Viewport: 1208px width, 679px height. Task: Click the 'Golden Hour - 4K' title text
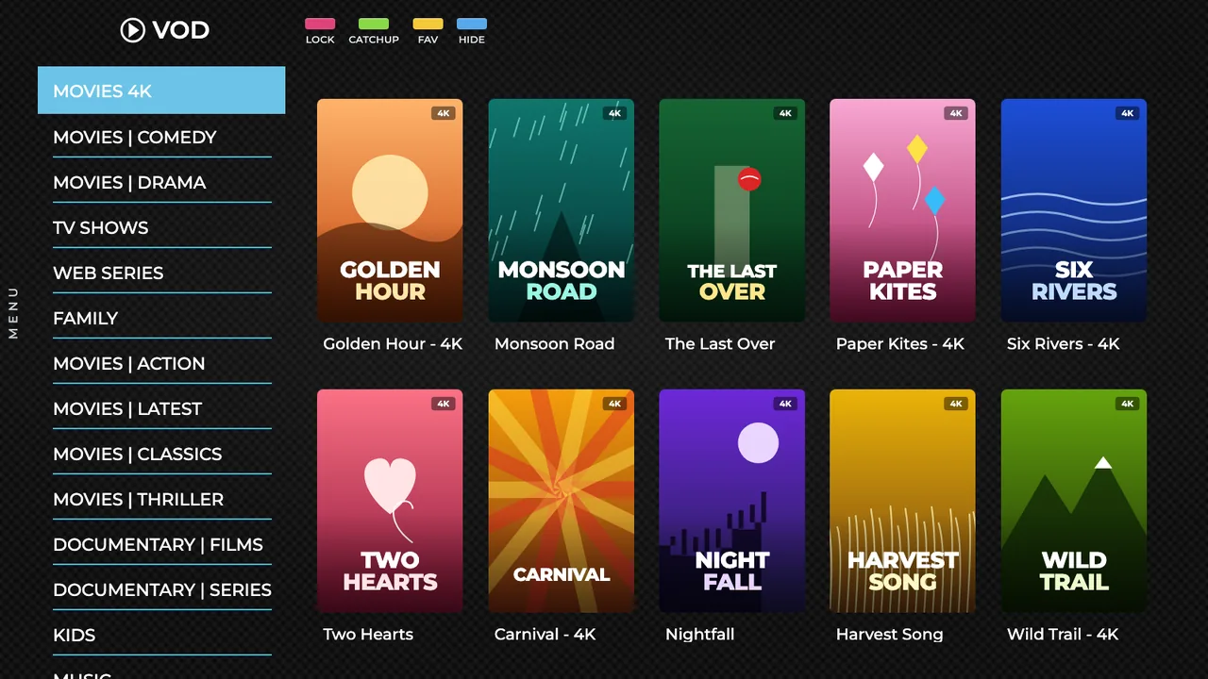pos(393,344)
